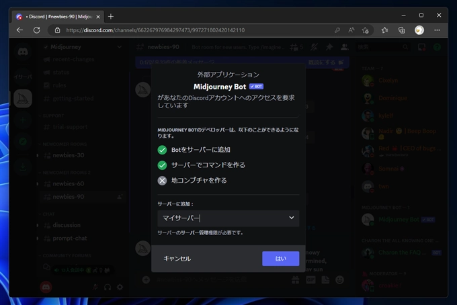
Task: Open pinned messages pin icon
Action: tap(329, 47)
